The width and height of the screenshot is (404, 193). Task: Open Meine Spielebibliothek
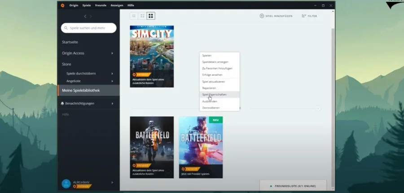click(x=88, y=91)
